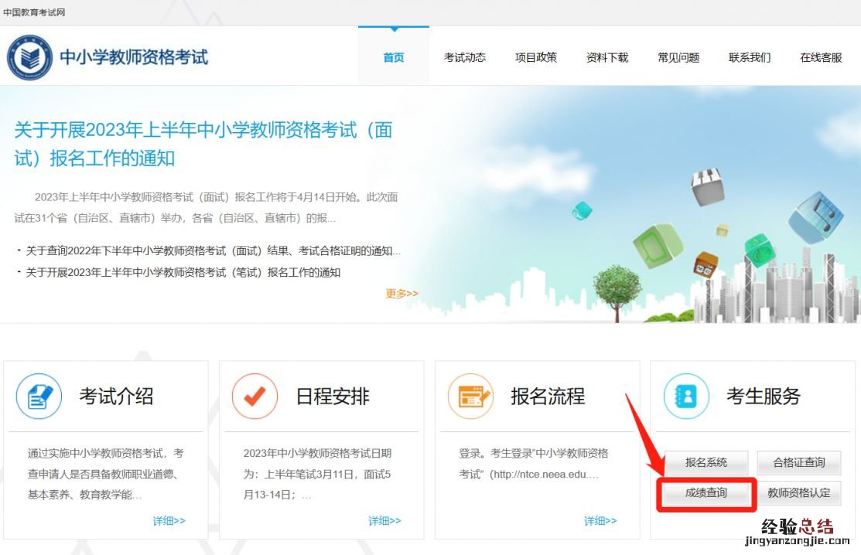Screen dimensions: 861x555
Task: Click the 合格证查询 button
Action: [799, 462]
